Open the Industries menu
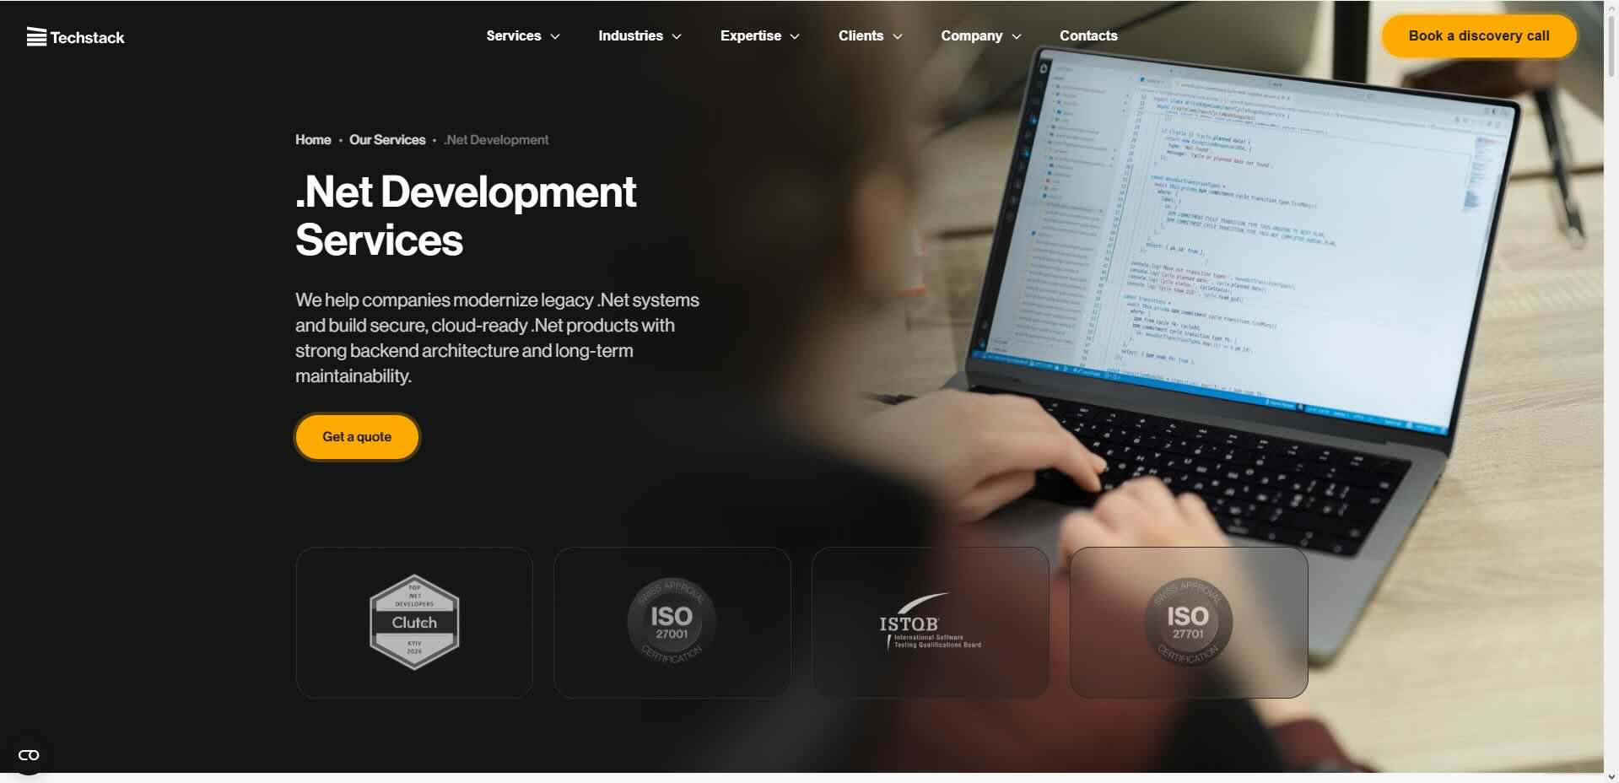 [x=630, y=35]
